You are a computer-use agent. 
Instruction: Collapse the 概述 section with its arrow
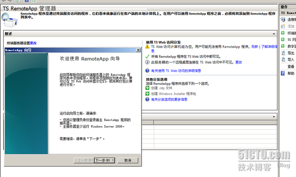(274, 34)
